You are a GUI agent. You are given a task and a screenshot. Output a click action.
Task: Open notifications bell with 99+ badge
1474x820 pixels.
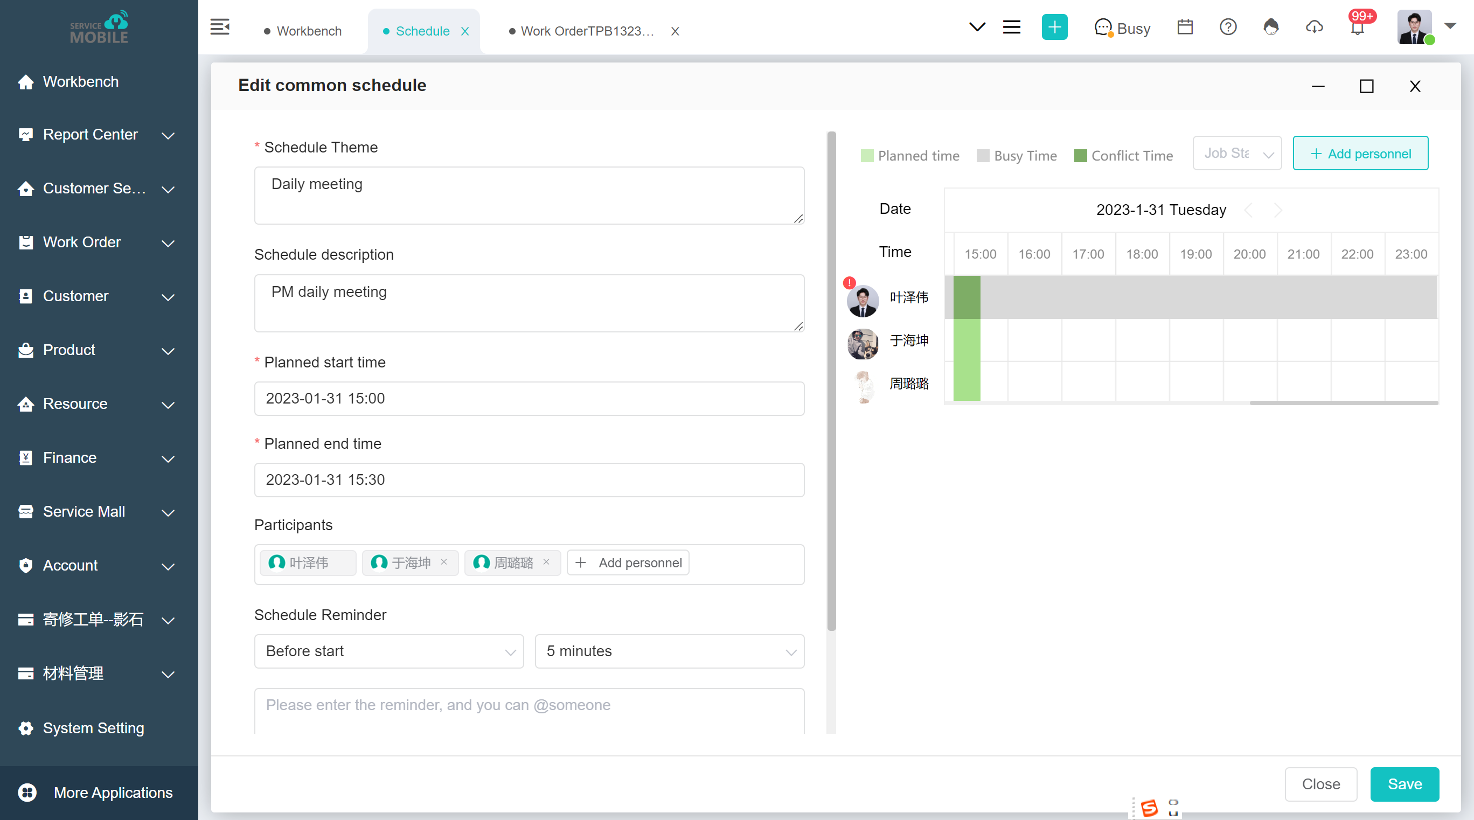[1357, 27]
